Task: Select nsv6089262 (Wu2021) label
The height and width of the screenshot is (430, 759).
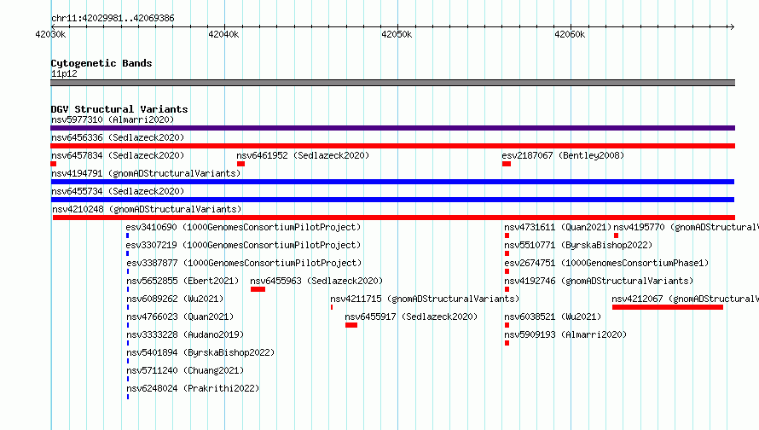Action: pyautogui.click(x=175, y=299)
